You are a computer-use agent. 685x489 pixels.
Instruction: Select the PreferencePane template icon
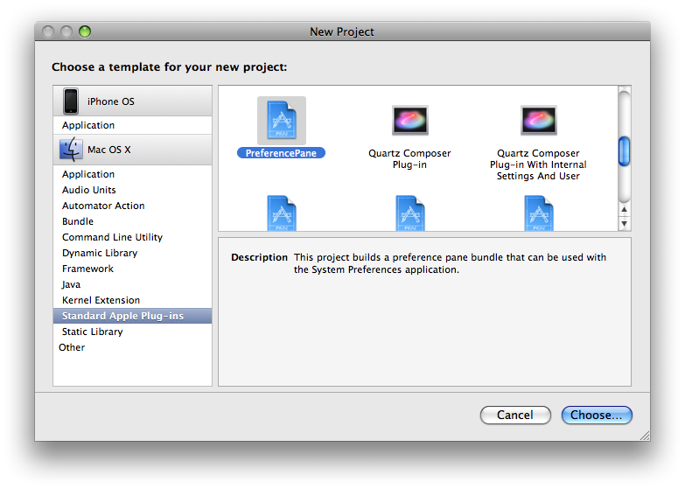(282, 120)
